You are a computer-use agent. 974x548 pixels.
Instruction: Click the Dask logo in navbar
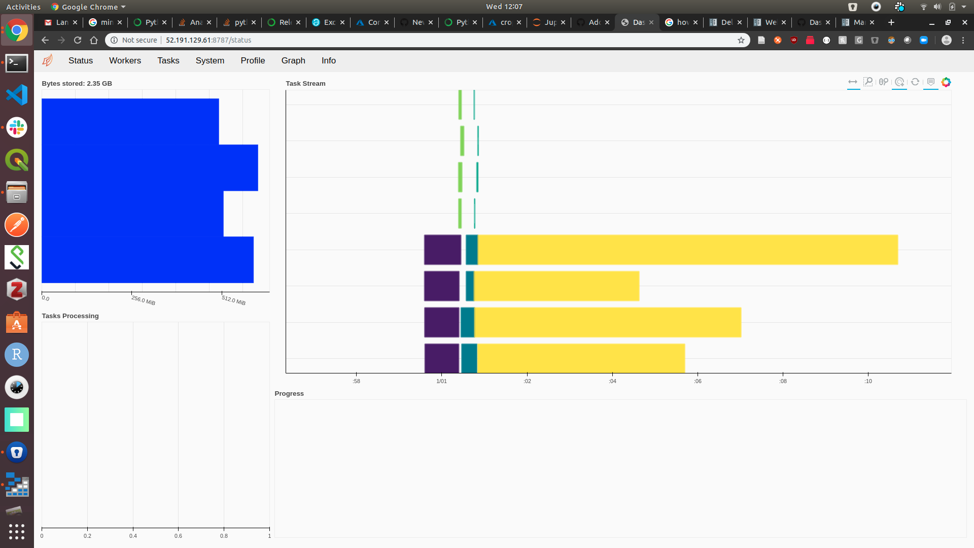tap(47, 60)
